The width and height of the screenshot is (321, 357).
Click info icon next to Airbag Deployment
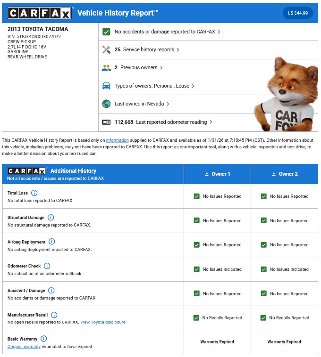point(52,242)
